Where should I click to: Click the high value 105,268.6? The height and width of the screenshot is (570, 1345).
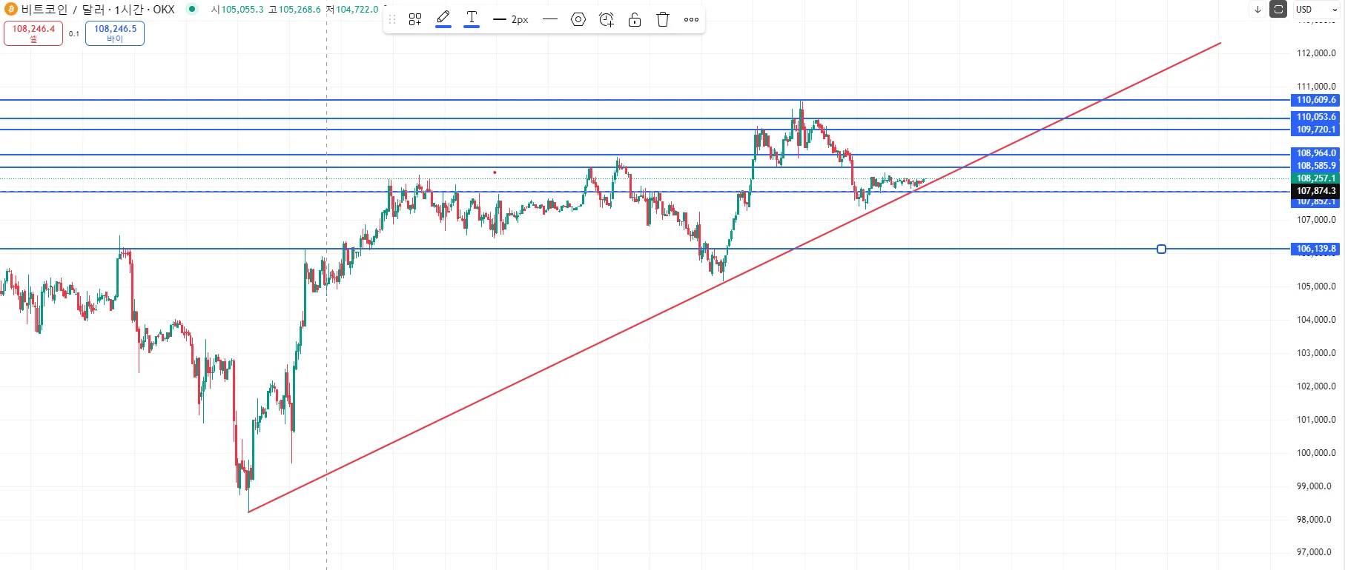click(x=300, y=10)
